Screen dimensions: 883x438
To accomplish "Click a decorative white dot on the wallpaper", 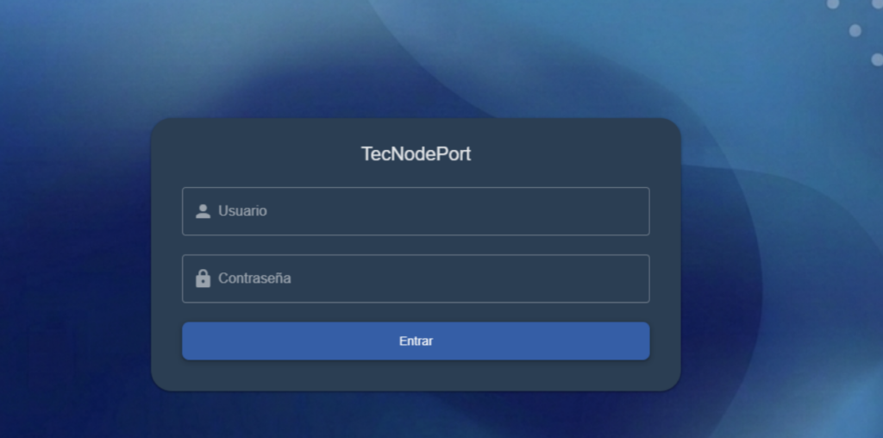I will click(x=855, y=31).
